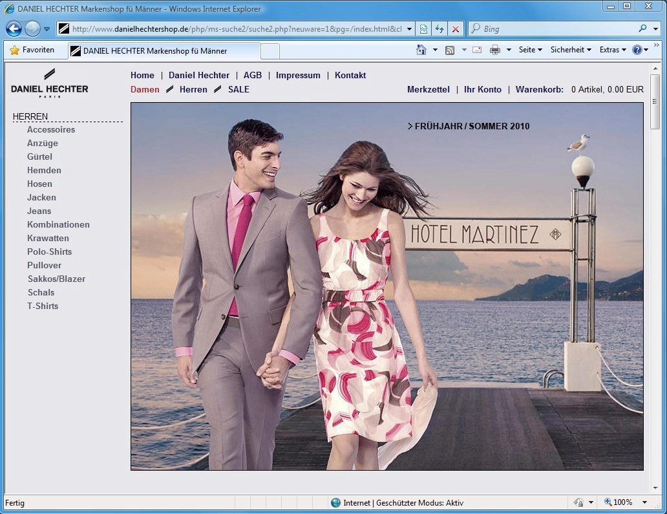Open Accessoires in the sidebar

pos(51,130)
